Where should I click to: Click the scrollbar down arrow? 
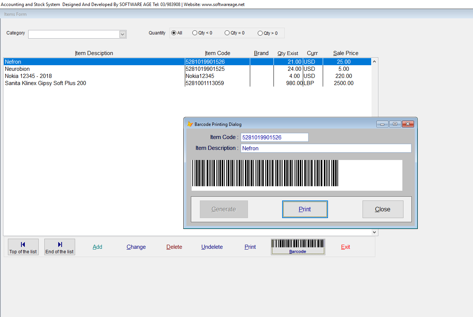[x=374, y=232]
